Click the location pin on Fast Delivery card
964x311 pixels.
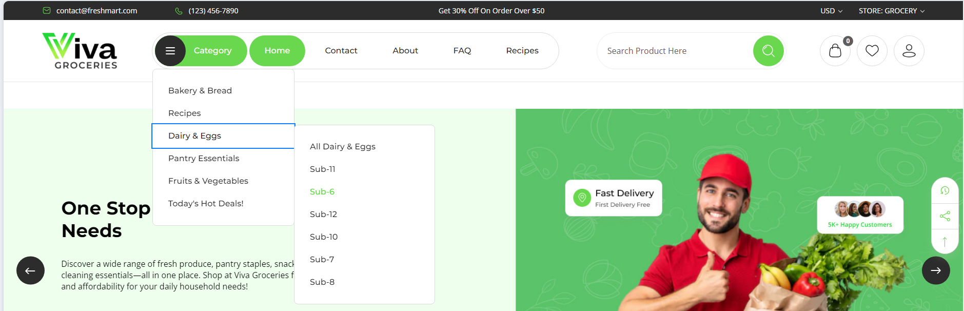(x=582, y=198)
